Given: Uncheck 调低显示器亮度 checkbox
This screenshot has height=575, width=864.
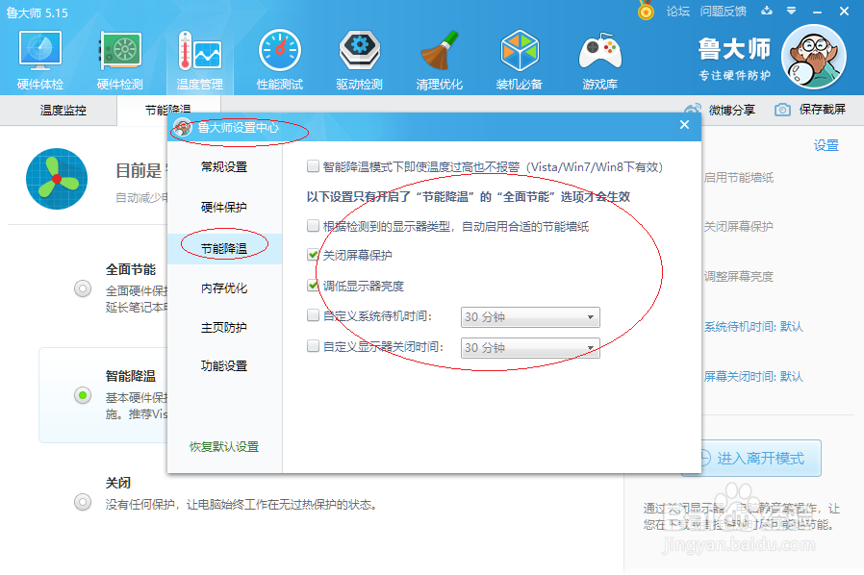Looking at the screenshot, I should click(313, 286).
